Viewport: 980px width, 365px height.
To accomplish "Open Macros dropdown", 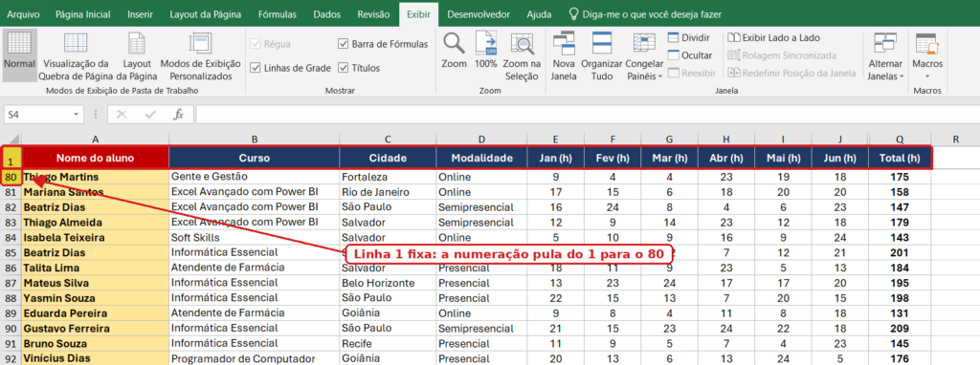I will pyautogui.click(x=926, y=56).
